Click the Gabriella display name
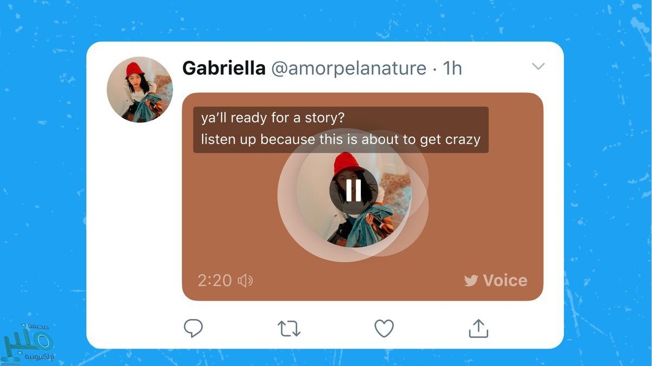Viewport: 652px width, 366px height. [x=224, y=68]
